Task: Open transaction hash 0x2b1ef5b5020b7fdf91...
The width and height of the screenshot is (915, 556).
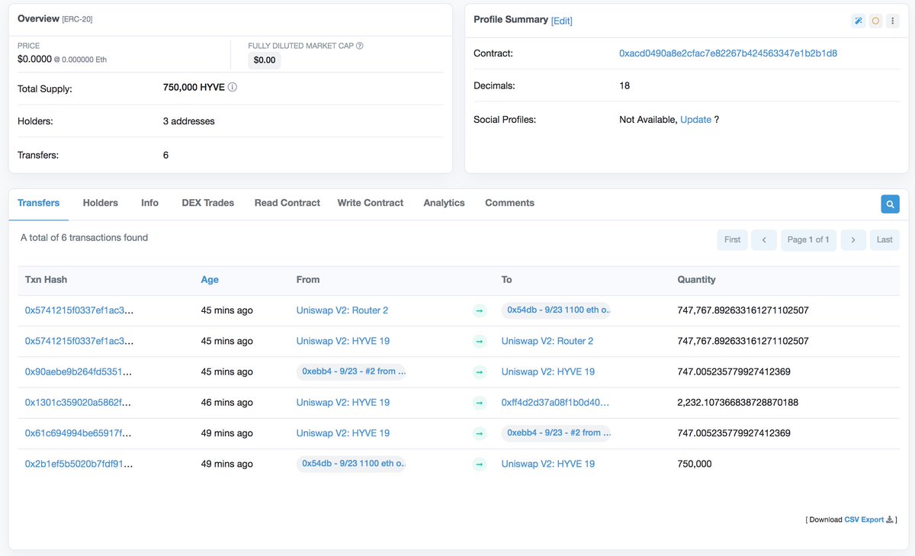Action: (x=79, y=464)
